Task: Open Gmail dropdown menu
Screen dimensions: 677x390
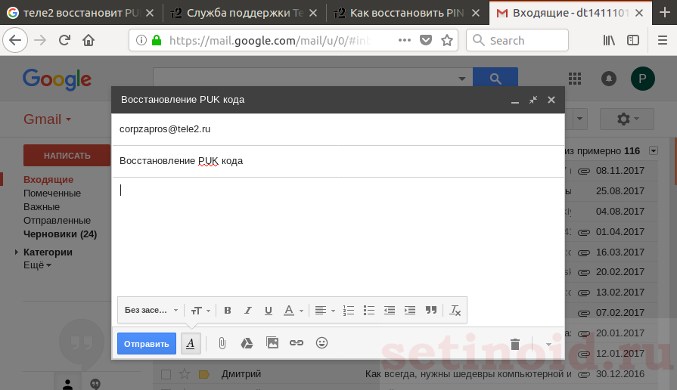Action: tap(47, 119)
